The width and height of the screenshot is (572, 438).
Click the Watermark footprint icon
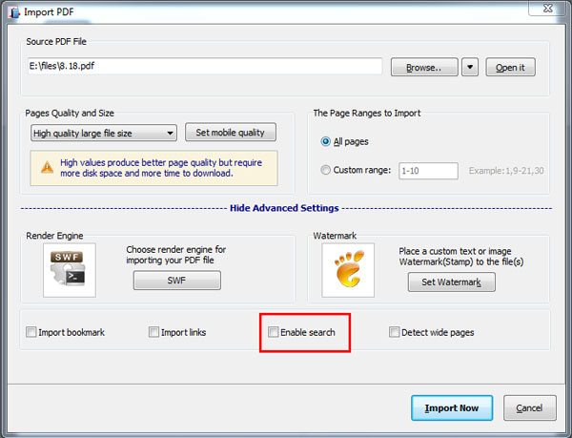(x=348, y=270)
